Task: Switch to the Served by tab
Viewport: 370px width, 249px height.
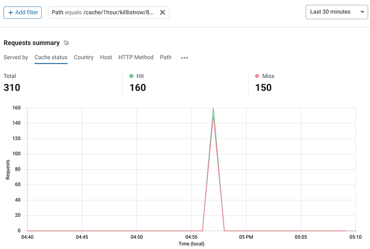Action: (x=16, y=57)
